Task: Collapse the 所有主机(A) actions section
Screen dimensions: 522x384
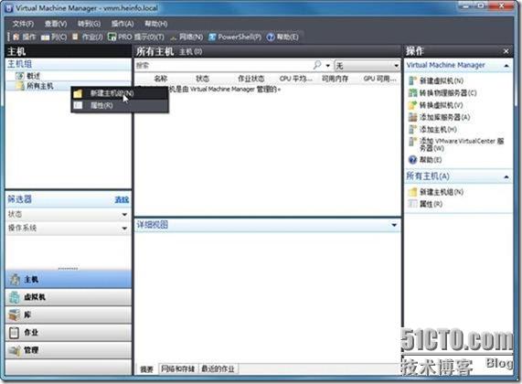Action: (506, 176)
